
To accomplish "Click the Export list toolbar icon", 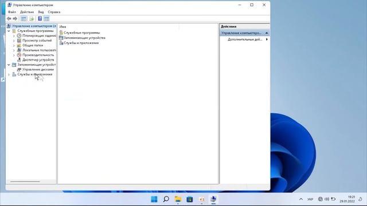I will [32, 18].
